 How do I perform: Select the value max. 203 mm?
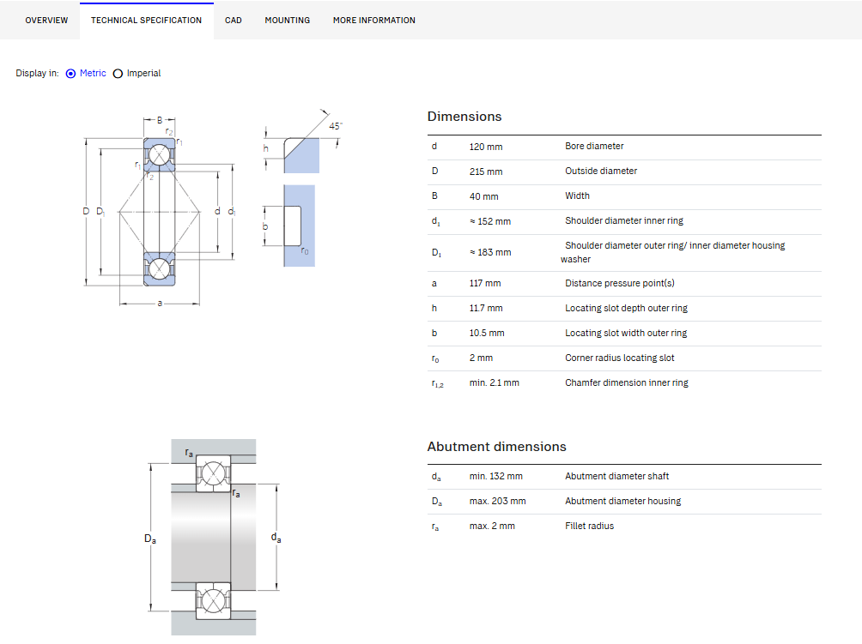pos(497,501)
